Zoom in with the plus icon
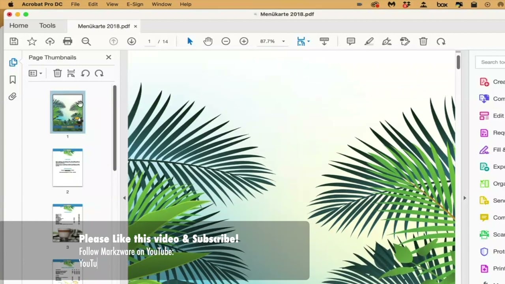The height and width of the screenshot is (284, 505). [x=244, y=41]
